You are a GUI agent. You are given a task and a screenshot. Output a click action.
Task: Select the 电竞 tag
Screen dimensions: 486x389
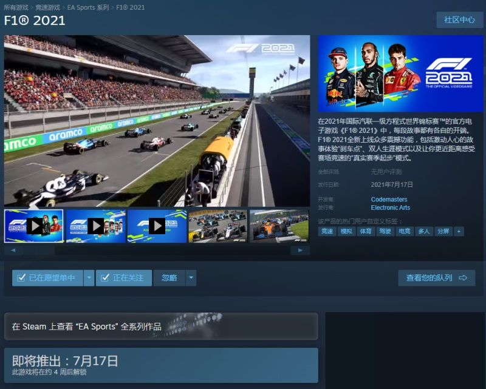click(x=405, y=231)
